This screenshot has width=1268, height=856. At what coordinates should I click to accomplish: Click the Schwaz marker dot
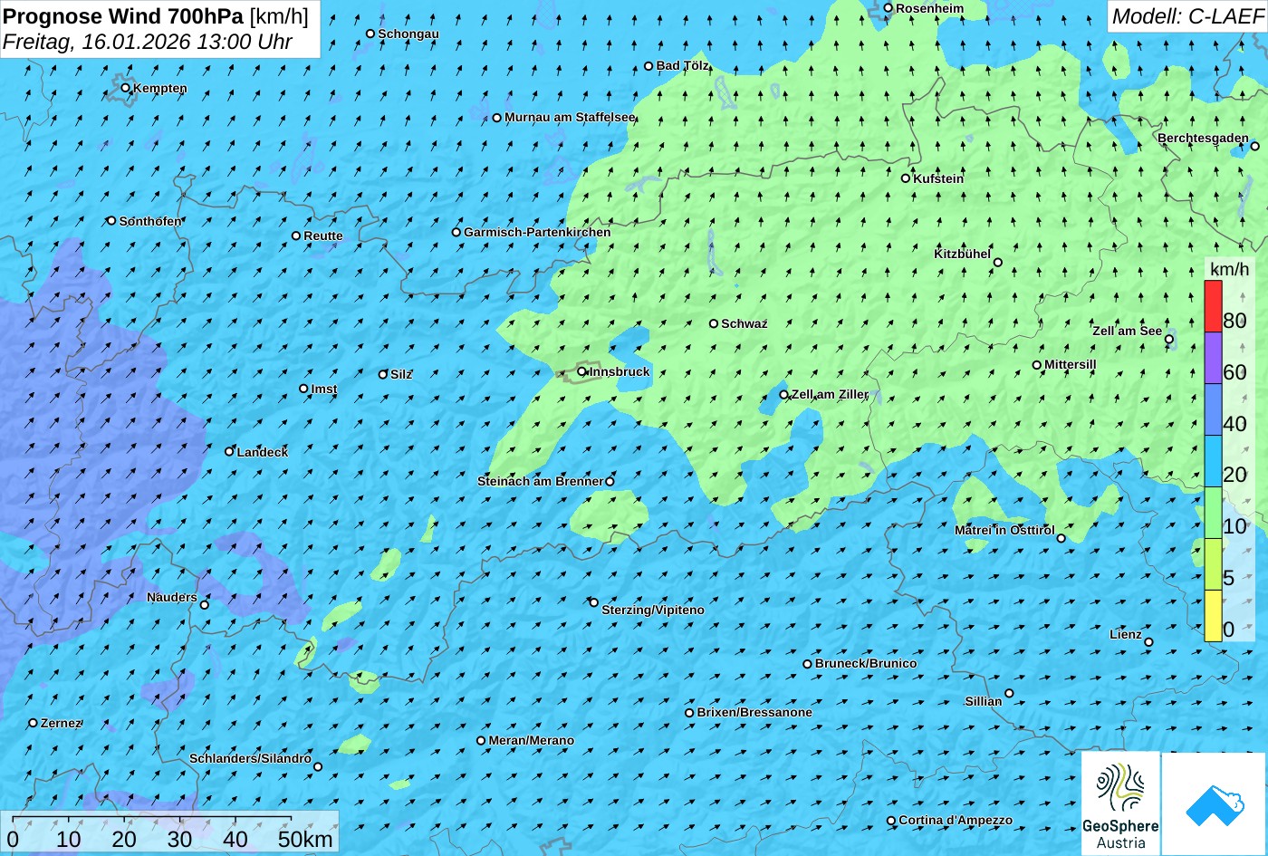(714, 323)
